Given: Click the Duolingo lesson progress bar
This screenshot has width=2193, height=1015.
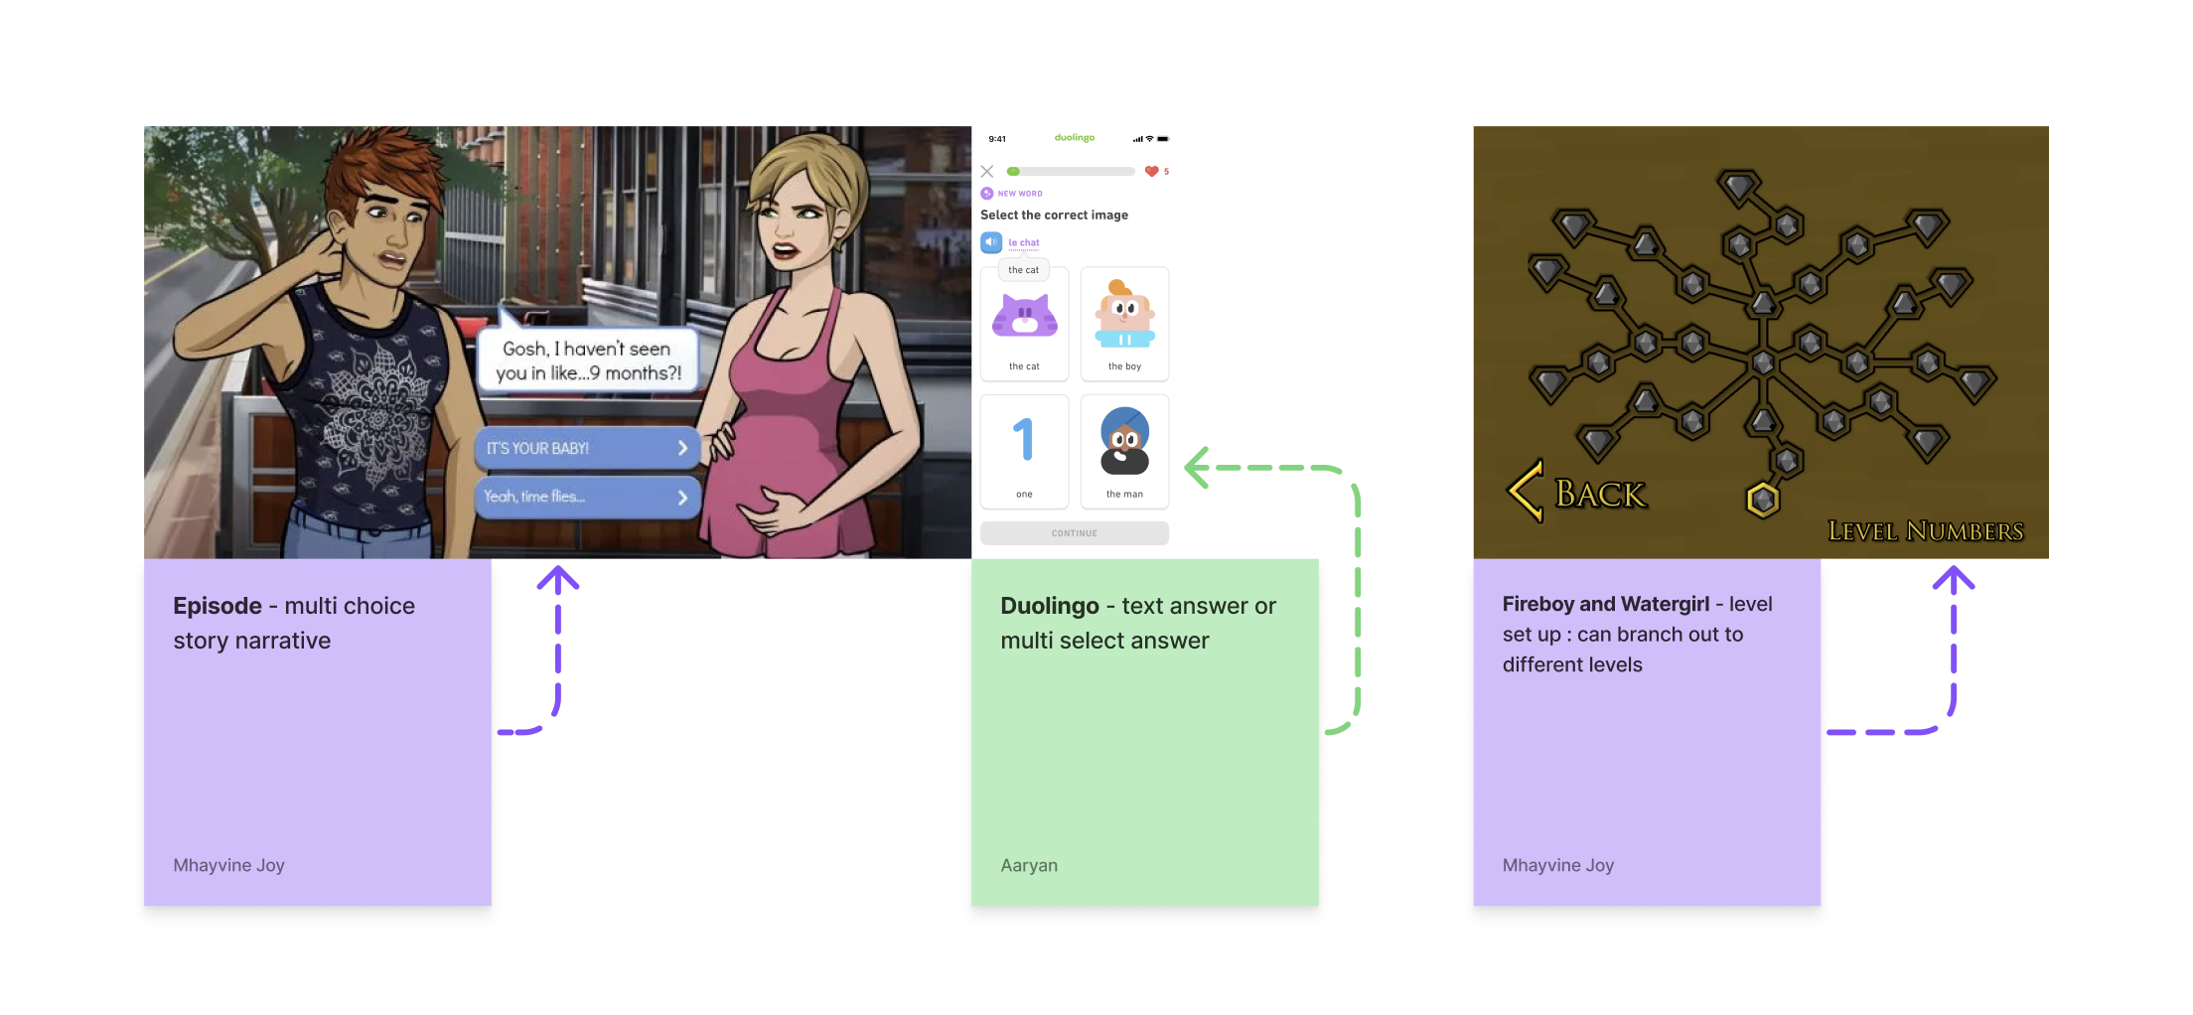Looking at the screenshot, I should point(1071,172).
